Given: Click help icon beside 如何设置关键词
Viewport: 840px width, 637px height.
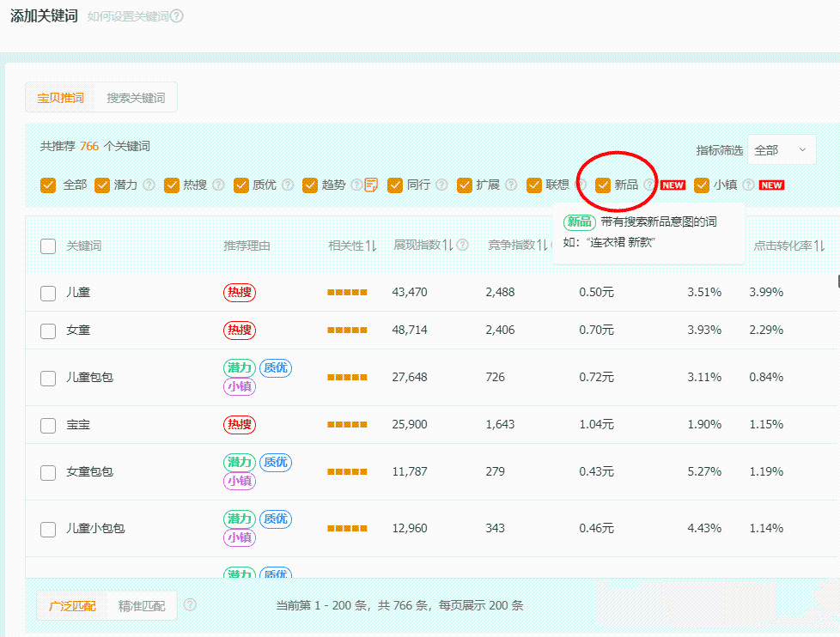Looking at the screenshot, I should (177, 16).
